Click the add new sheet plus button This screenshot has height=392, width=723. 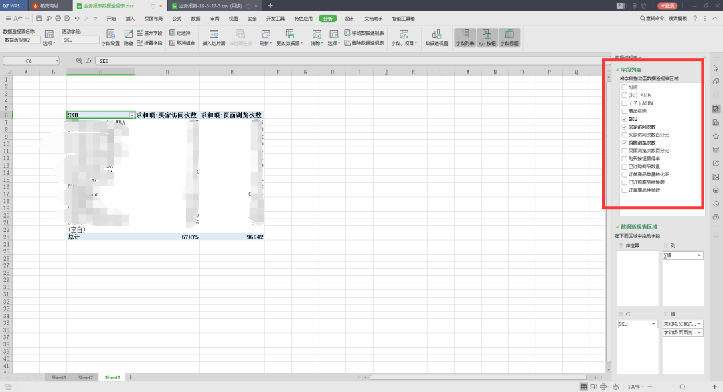[x=130, y=377]
